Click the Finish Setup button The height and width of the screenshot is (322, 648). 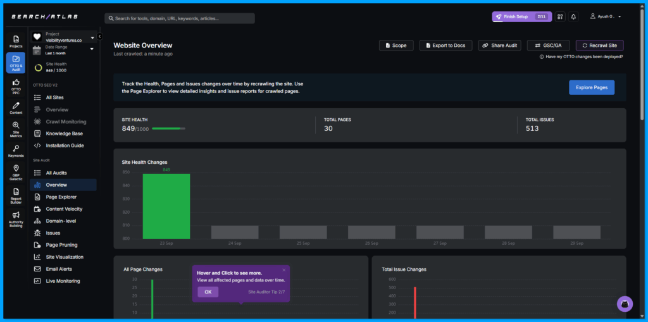[521, 16]
